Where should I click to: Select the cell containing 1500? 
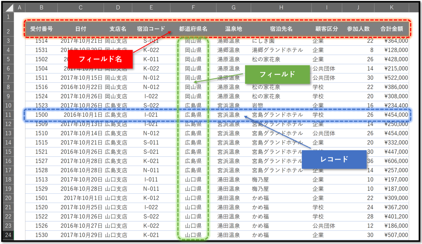pos(41,115)
